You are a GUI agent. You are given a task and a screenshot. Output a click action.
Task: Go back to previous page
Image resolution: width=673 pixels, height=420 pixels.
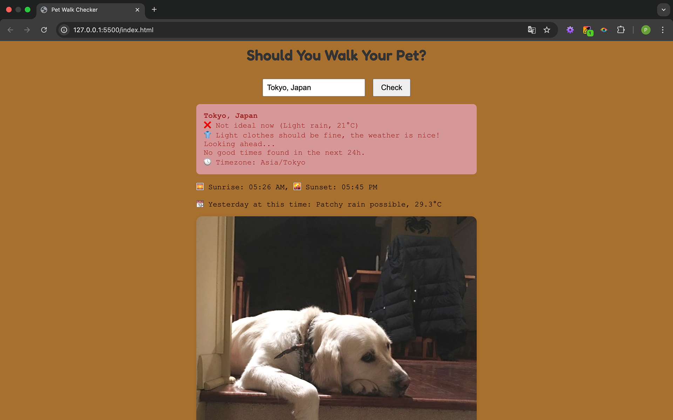tap(11, 30)
